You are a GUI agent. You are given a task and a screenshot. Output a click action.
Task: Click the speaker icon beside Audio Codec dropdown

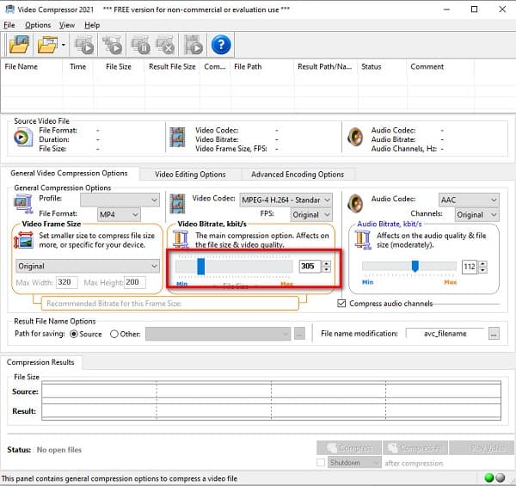(x=355, y=203)
